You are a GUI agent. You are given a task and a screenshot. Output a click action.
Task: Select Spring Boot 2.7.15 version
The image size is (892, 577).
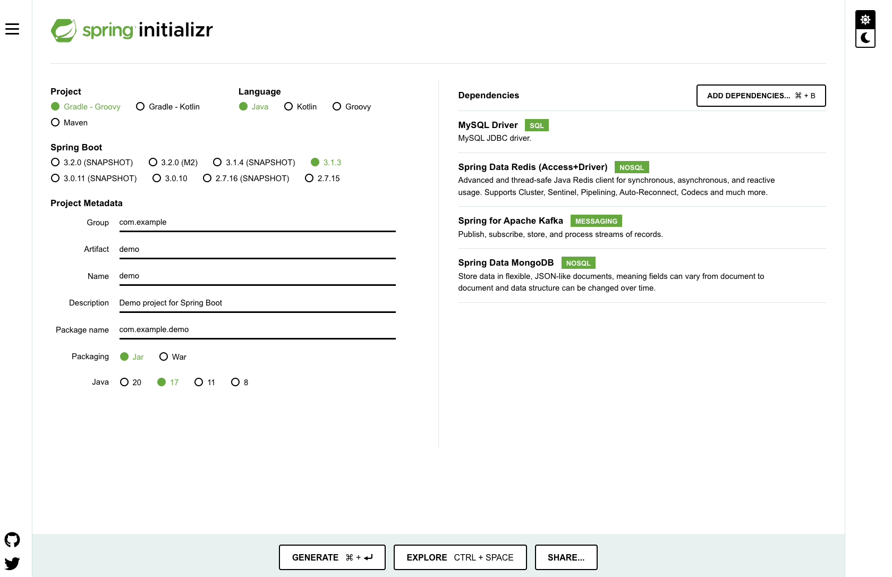click(322, 179)
